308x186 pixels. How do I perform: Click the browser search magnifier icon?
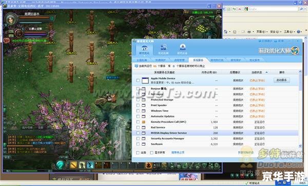301,9
